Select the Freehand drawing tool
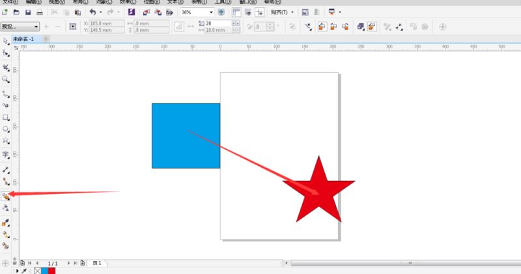This screenshot has width=521, height=274. 6,94
